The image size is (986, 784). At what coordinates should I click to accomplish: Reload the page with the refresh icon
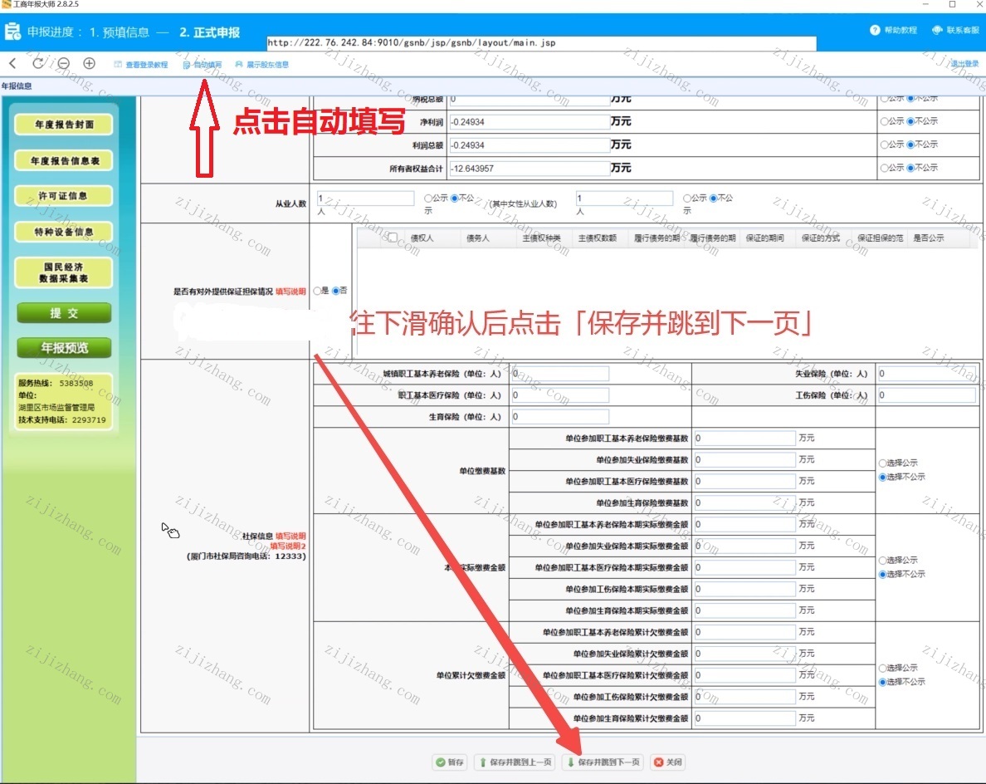(38, 63)
